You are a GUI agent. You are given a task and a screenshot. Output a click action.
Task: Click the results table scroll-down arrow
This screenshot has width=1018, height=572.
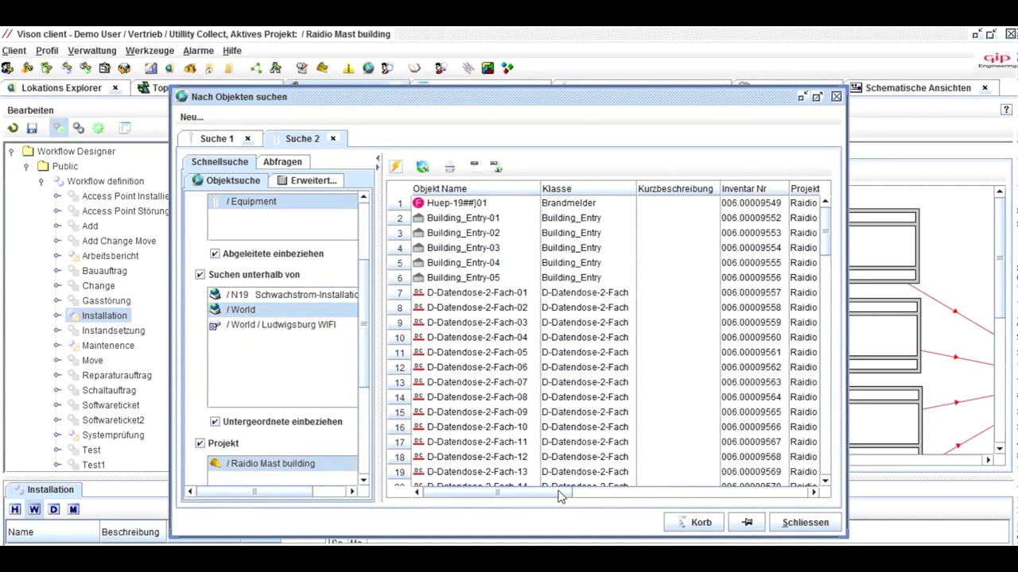click(x=826, y=481)
